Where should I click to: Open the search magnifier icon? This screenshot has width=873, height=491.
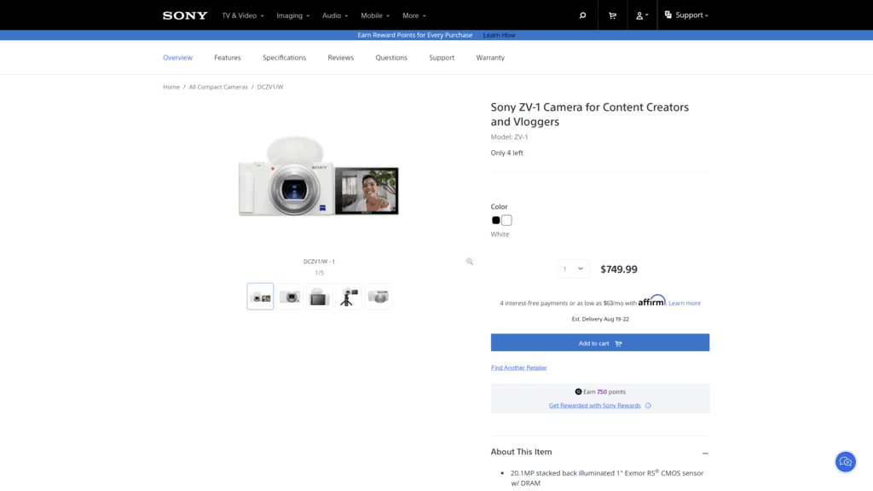[582, 15]
